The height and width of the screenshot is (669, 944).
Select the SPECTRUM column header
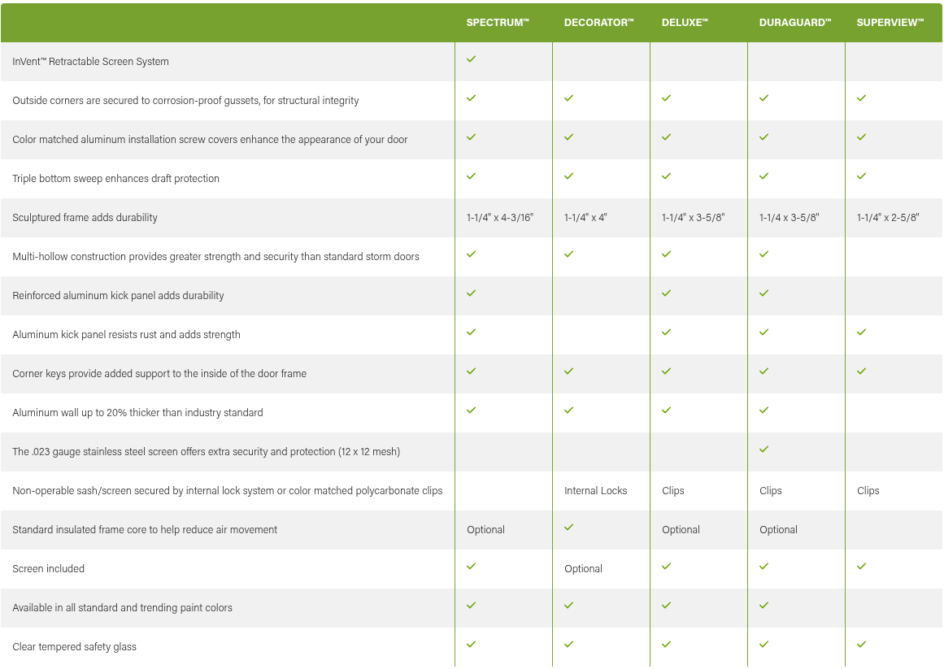(498, 22)
